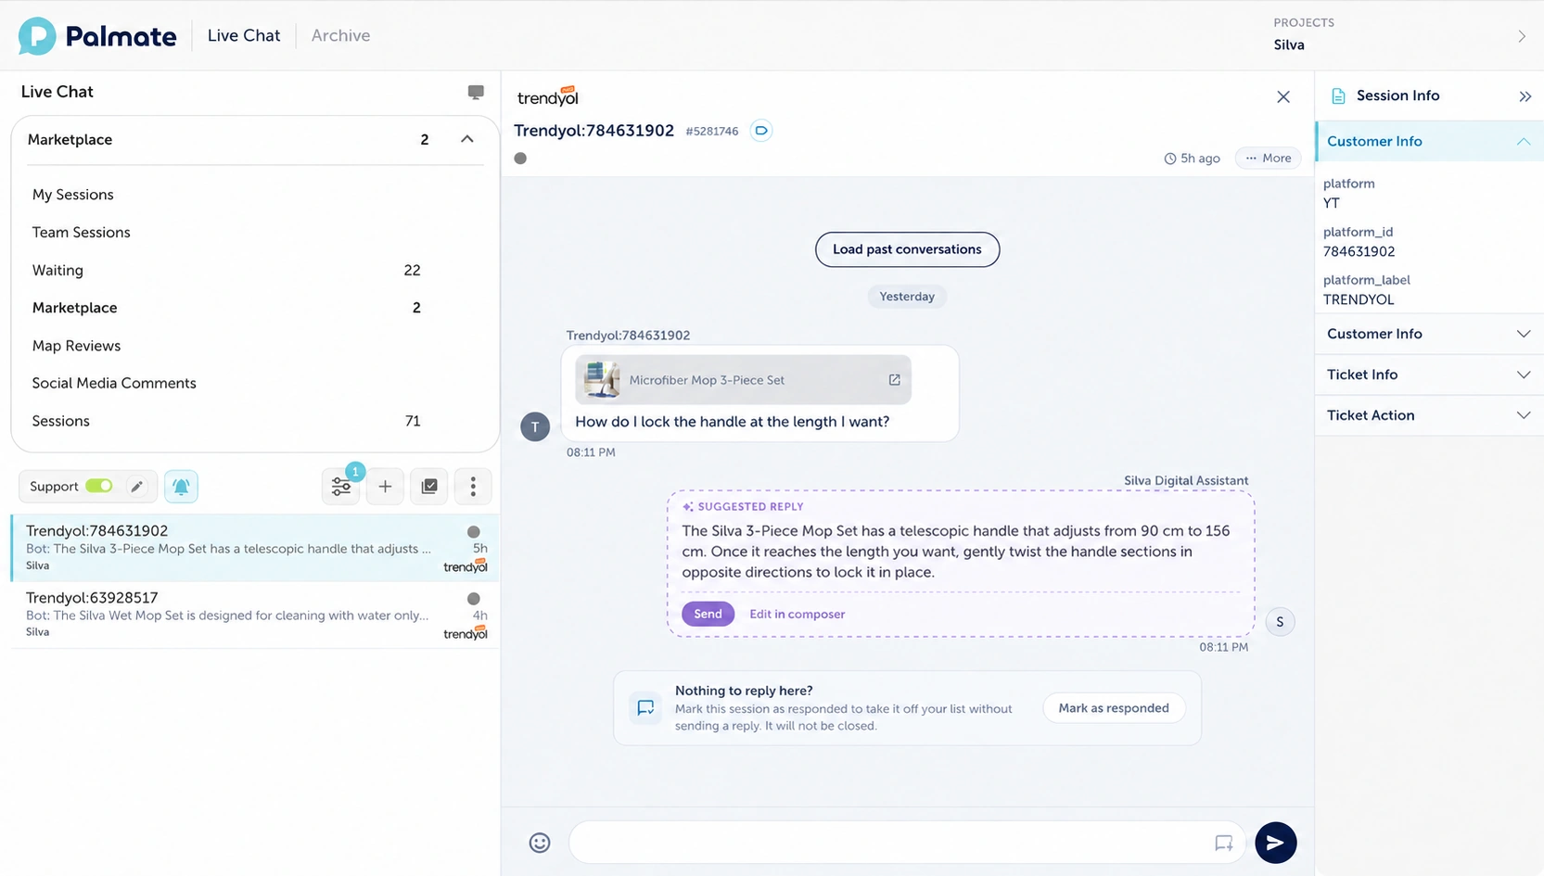The width and height of the screenshot is (1544, 876).
Task: Send message with the arrow button
Action: coord(1276,843)
